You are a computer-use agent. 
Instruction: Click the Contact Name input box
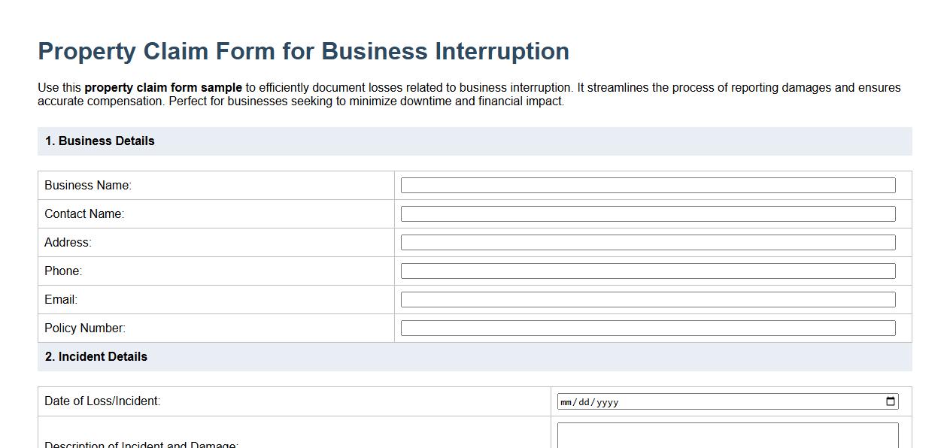tap(647, 213)
